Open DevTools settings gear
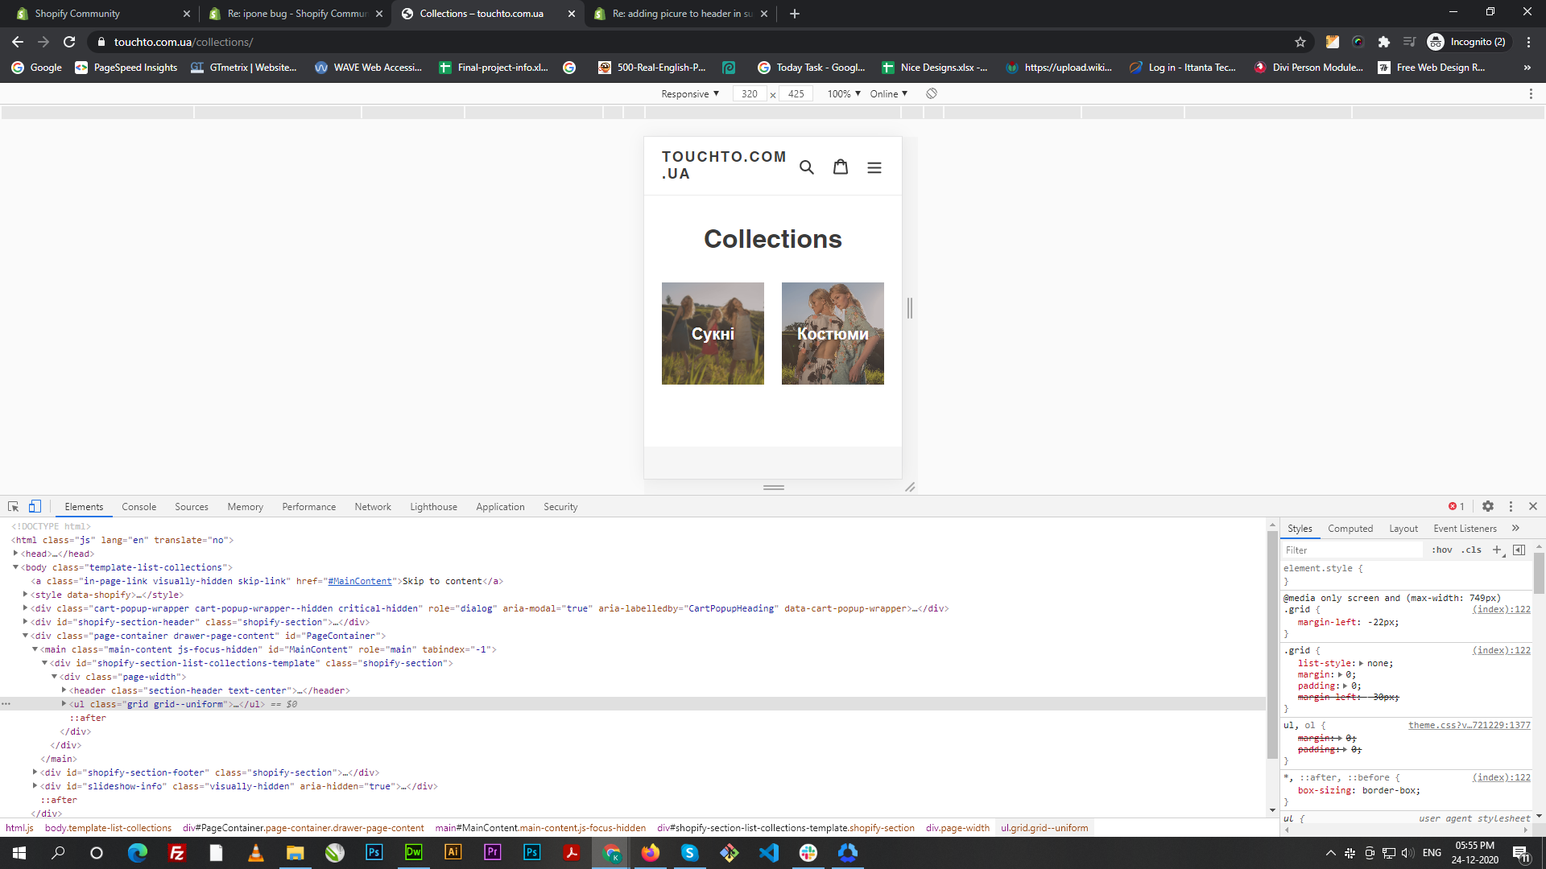The width and height of the screenshot is (1546, 869). [1488, 506]
